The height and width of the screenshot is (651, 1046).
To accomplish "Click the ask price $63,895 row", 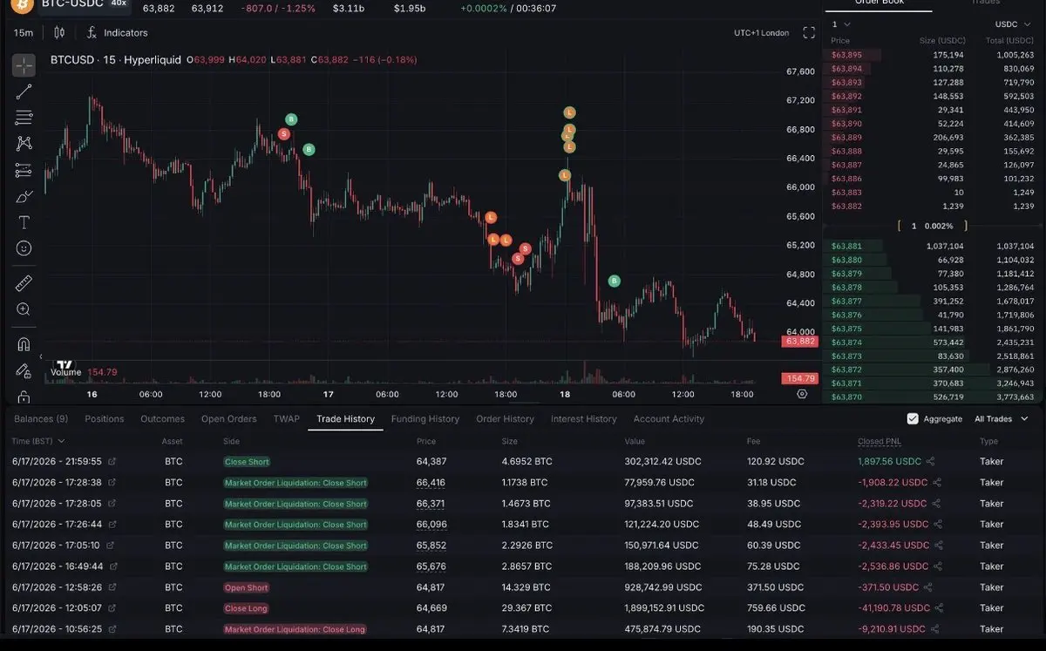I will (x=933, y=55).
